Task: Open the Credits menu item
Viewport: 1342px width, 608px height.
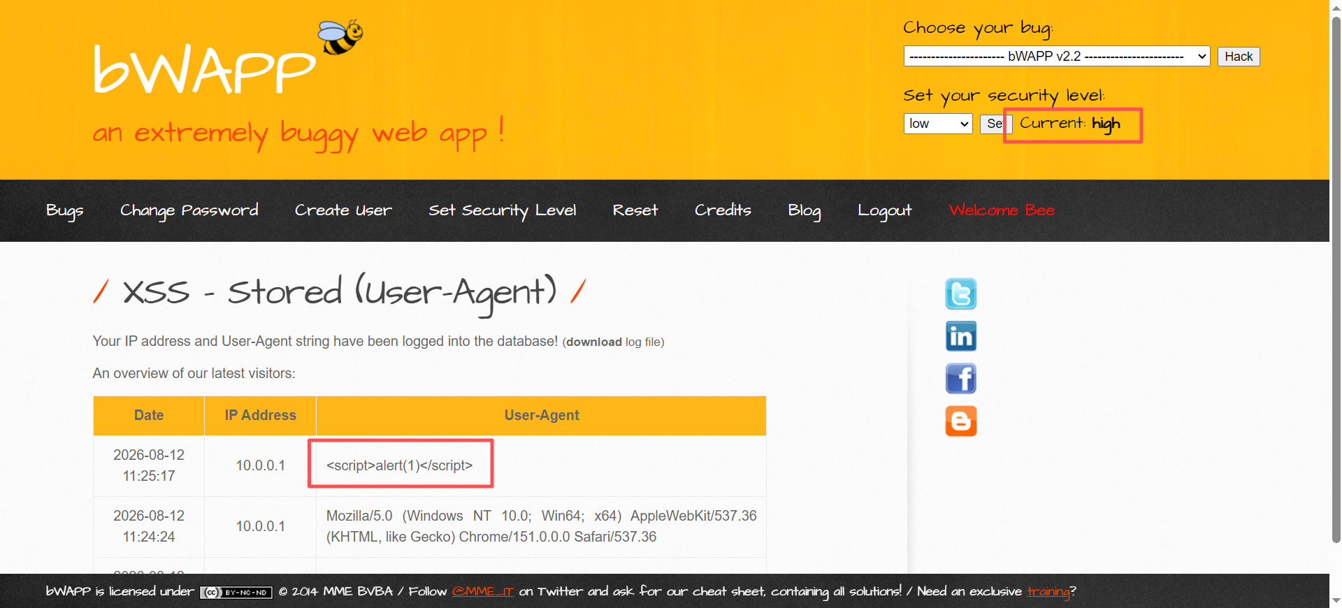Action: (x=723, y=210)
